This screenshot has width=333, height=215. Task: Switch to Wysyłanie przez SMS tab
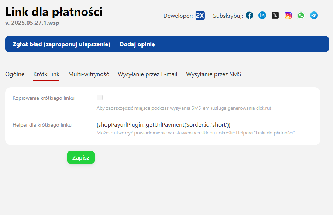213,74
